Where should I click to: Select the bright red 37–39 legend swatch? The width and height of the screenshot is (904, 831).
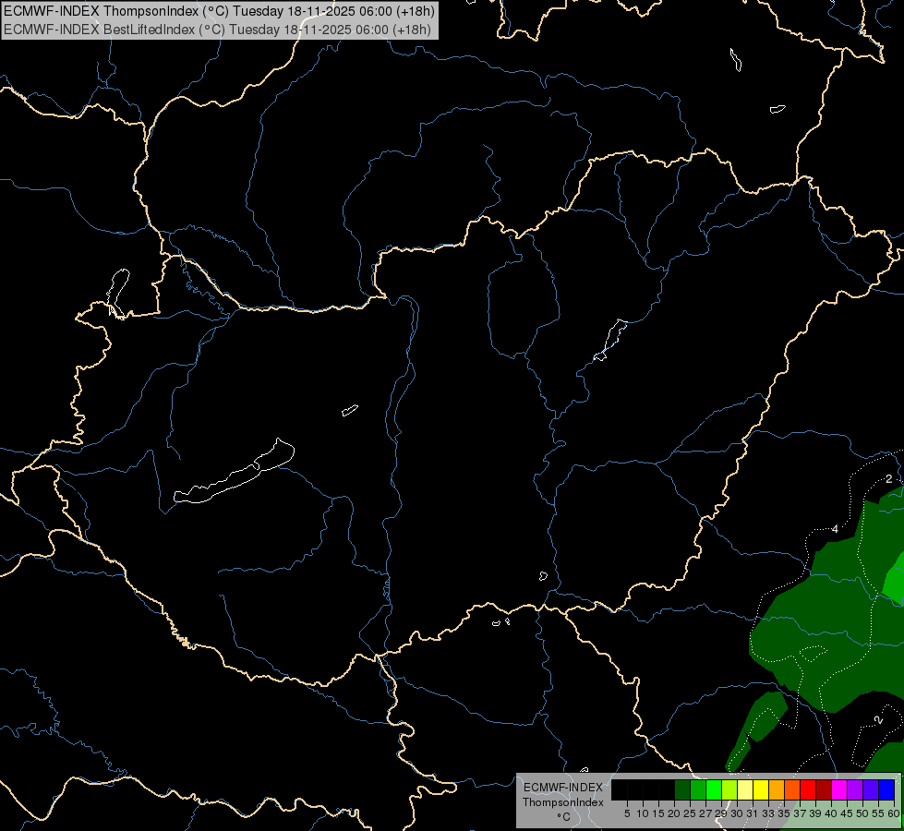tap(808, 790)
